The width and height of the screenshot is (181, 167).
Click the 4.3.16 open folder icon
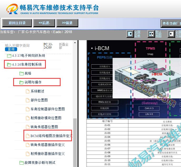[9, 65]
